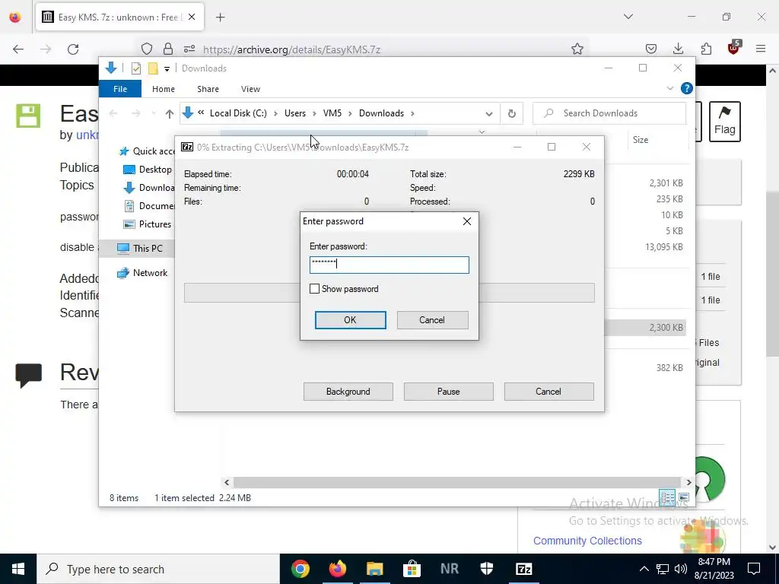Click the site padlock icon in Firefox
779x584 pixels.
[x=168, y=49]
